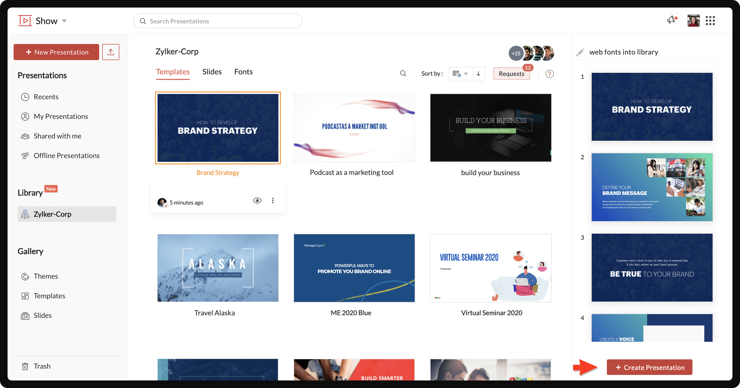The image size is (740, 388).
Task: Open Travel Alaska template
Action: [x=218, y=268]
